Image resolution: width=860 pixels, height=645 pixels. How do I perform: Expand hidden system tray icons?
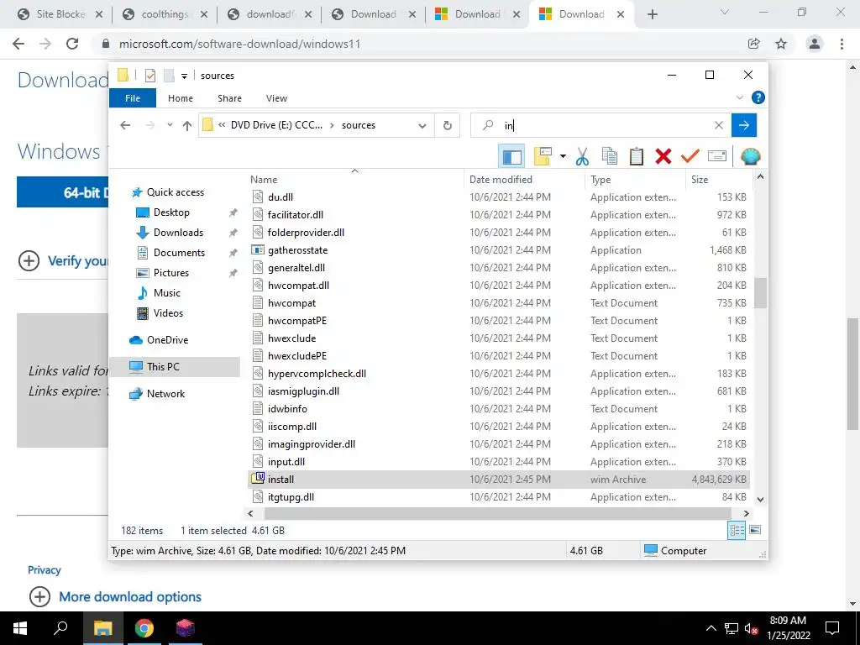pyautogui.click(x=711, y=629)
